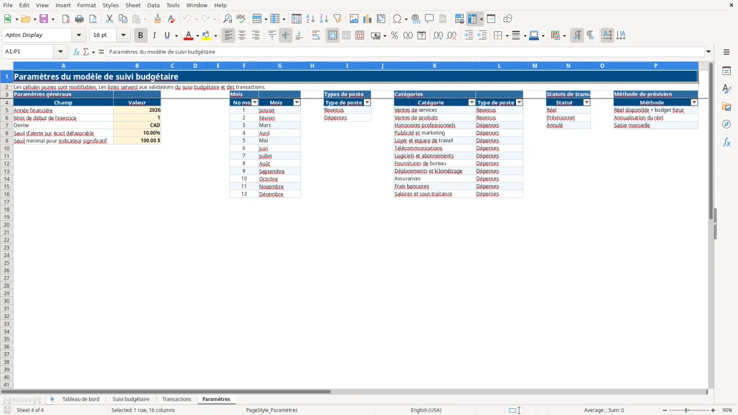The width and height of the screenshot is (738, 415).
Task: Open the Styles menu
Action: click(x=111, y=5)
